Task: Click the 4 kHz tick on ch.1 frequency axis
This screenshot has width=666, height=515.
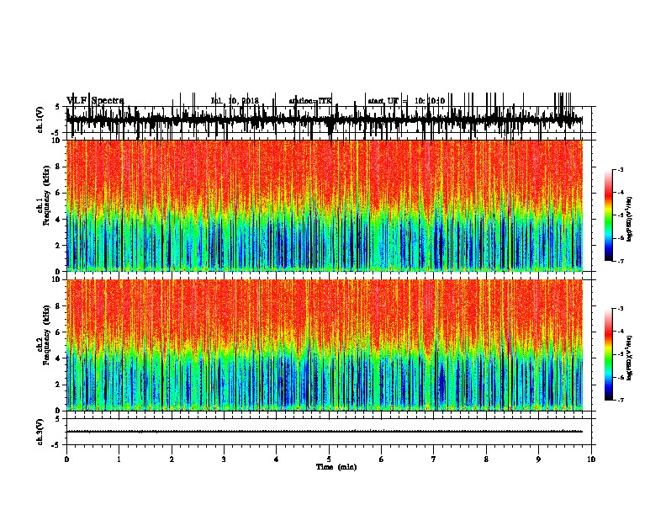Action: pos(59,220)
